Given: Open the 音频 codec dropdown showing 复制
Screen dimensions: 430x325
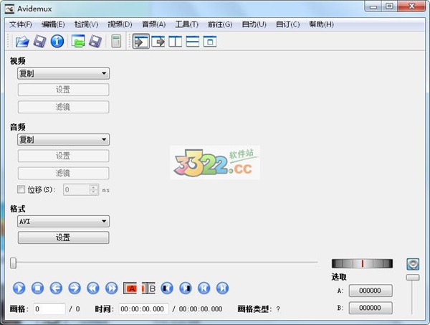Looking at the screenshot, I should pyautogui.click(x=63, y=139).
